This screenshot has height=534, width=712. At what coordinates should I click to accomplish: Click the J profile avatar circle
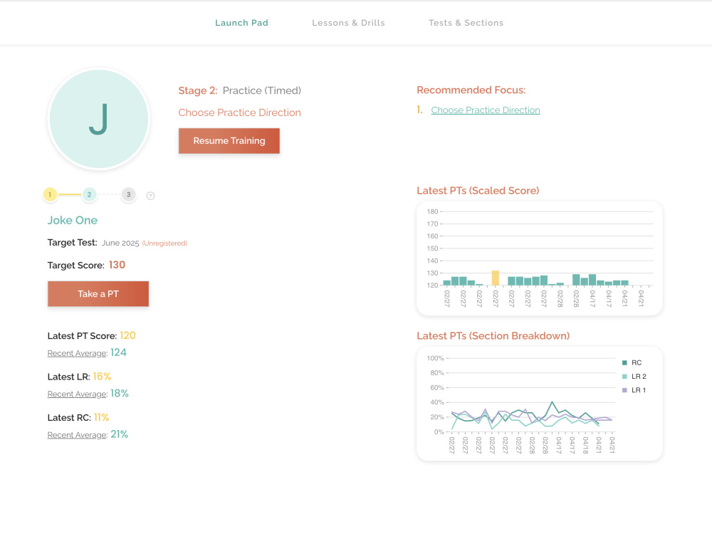pyautogui.click(x=99, y=119)
